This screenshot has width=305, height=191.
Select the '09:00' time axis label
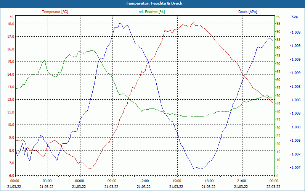coord(112,181)
